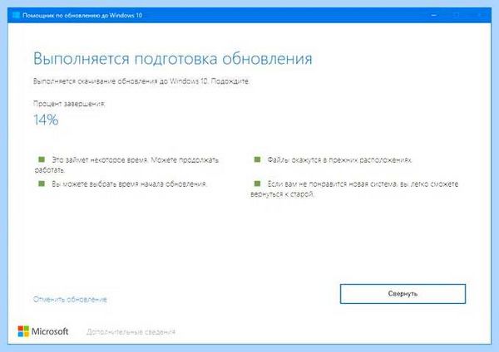Image resolution: width=499 pixels, height=352 pixels.
Task: Click green bullet beside Это займет некоторое время
Action: pyautogui.click(x=42, y=159)
